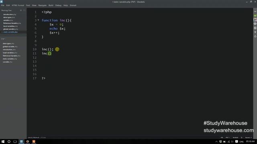Open the Action Center notifications icon
The width and height of the screenshot is (257, 144).
coord(237,142)
